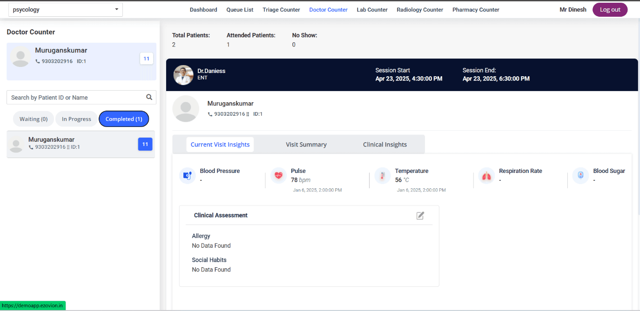Click the Blood Sugar icon
Screen dimensions: 640x311
point(580,176)
